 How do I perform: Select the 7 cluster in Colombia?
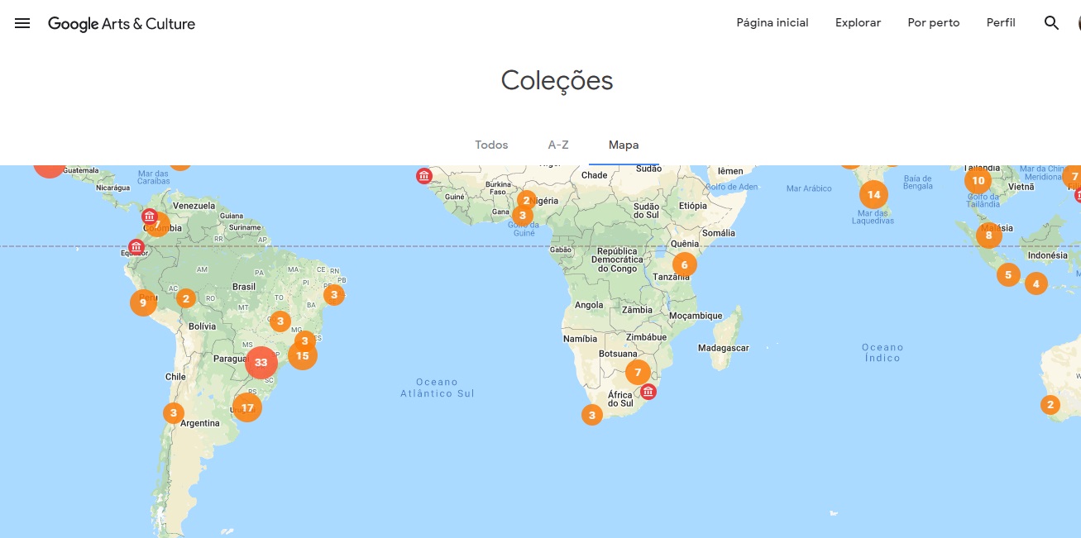(x=159, y=225)
